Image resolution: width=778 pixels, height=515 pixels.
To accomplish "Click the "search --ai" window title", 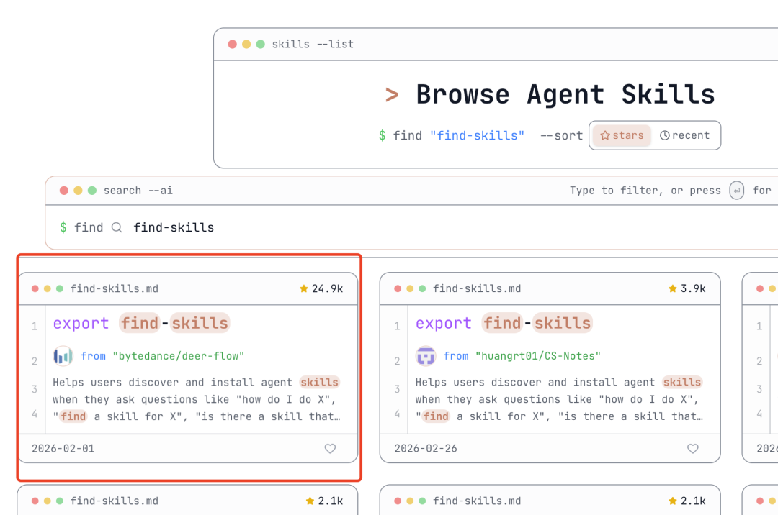I will point(138,191).
